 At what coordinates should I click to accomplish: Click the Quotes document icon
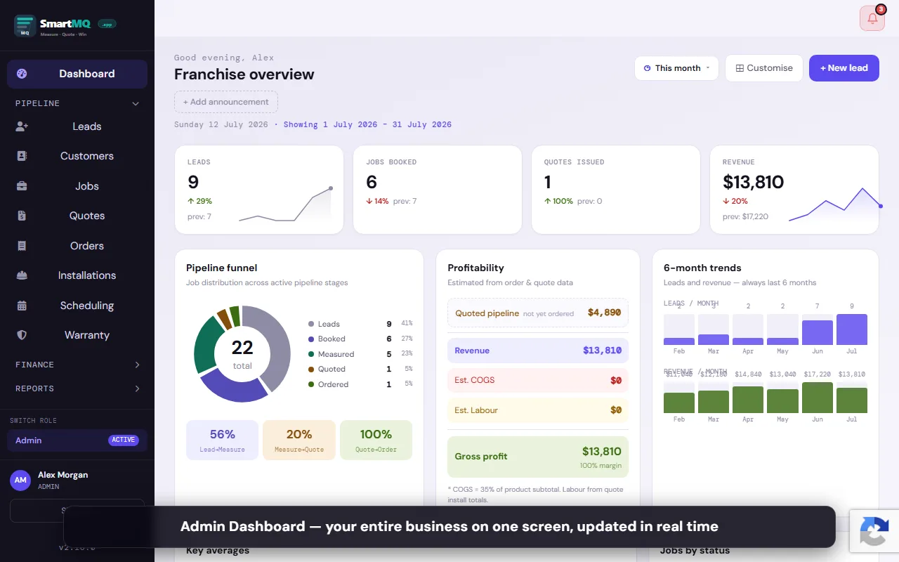tap(22, 216)
